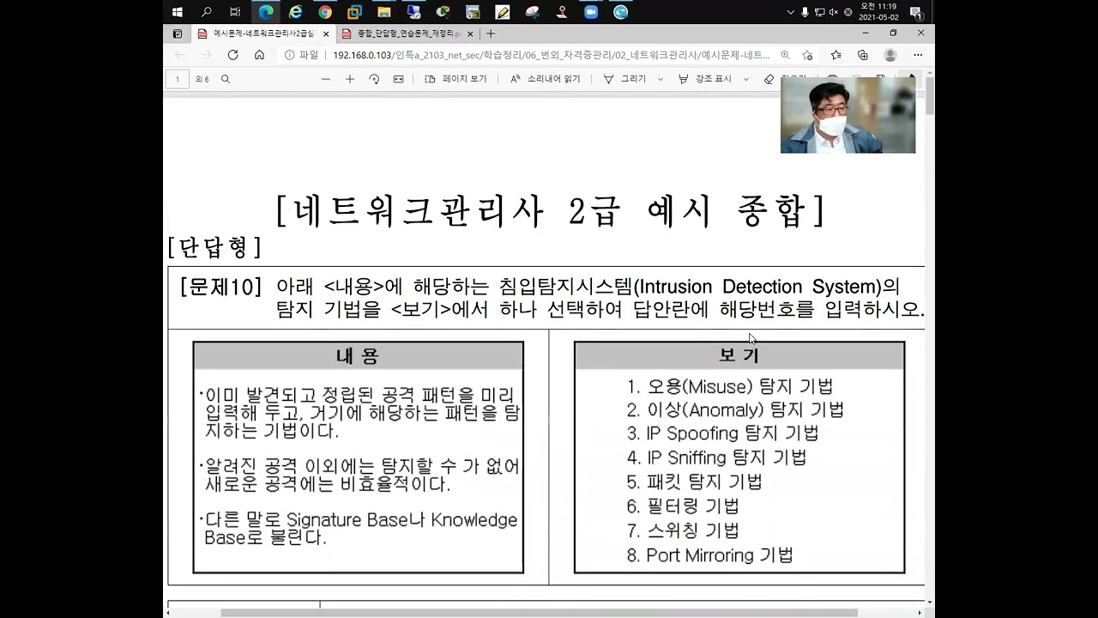Click the PDF page number field

178,79
